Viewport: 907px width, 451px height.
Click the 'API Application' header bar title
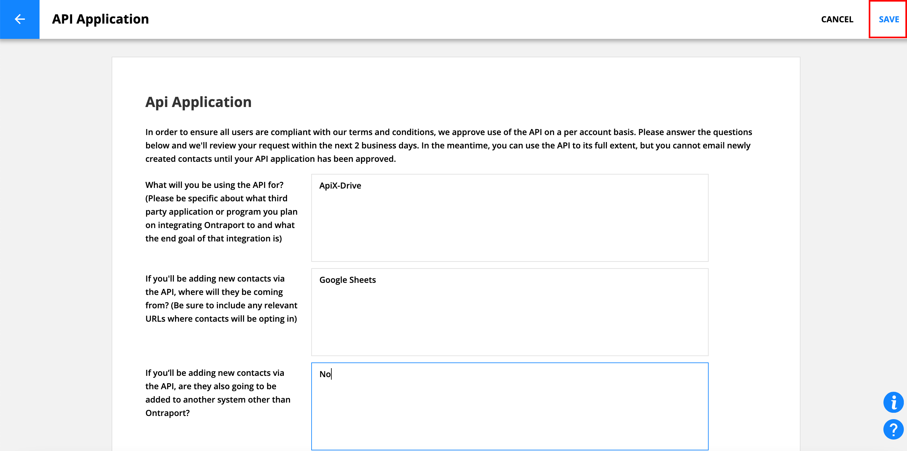[x=100, y=19]
